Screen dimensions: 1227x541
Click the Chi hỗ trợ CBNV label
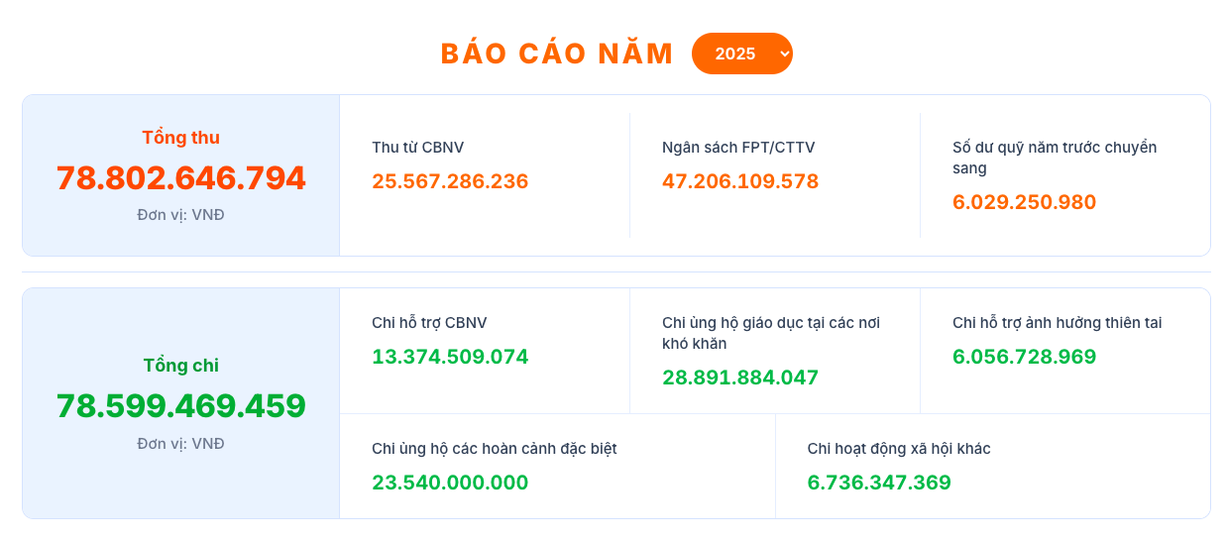coord(429,323)
